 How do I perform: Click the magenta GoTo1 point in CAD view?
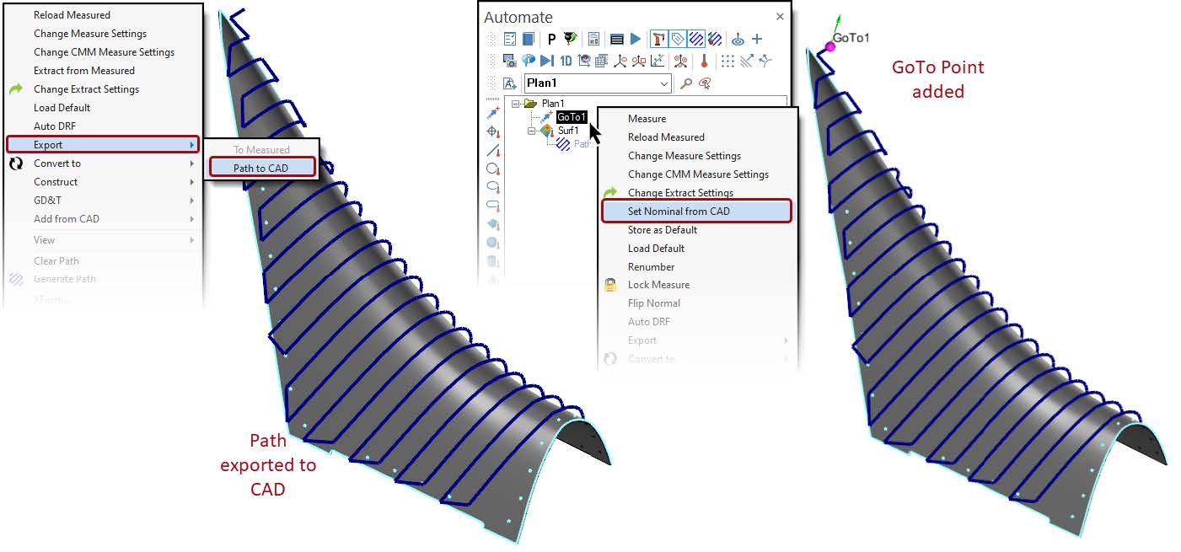[829, 47]
